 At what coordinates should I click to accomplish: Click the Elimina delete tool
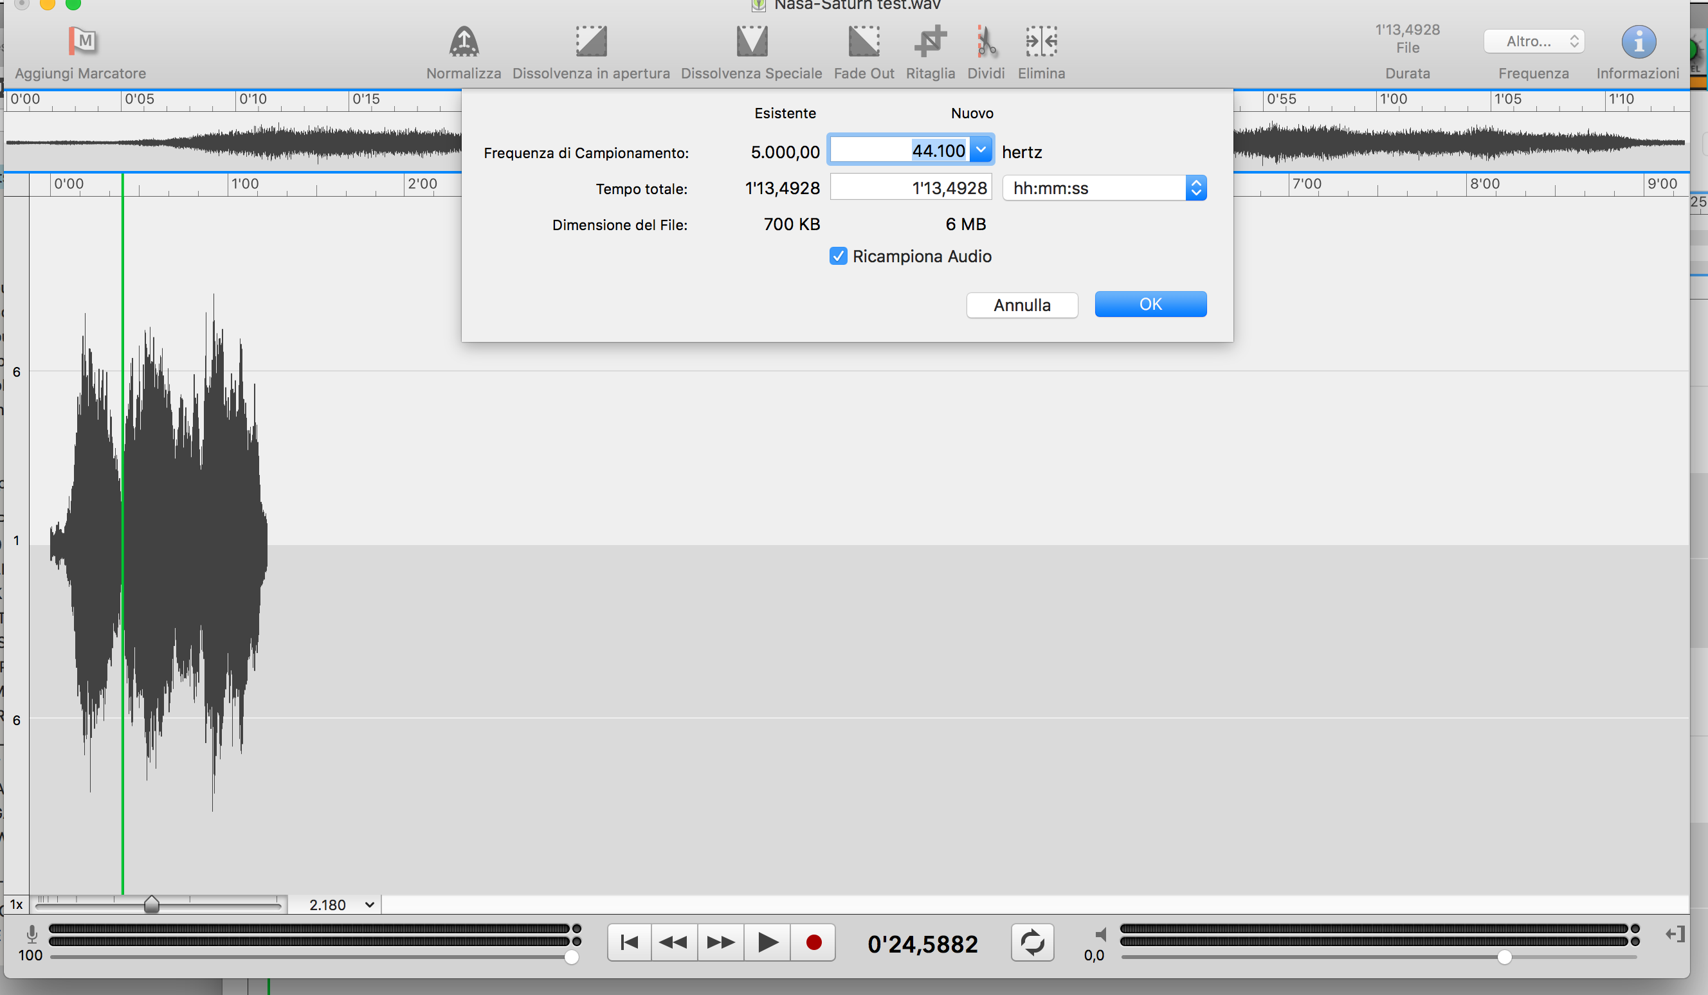(1041, 41)
